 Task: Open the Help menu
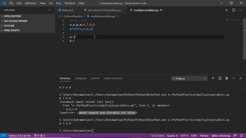coord(81,3)
